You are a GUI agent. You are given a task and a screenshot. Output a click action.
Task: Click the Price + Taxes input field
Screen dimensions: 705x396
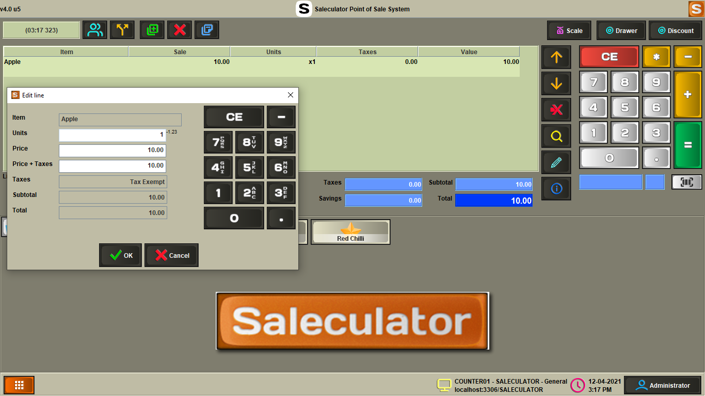tap(113, 166)
